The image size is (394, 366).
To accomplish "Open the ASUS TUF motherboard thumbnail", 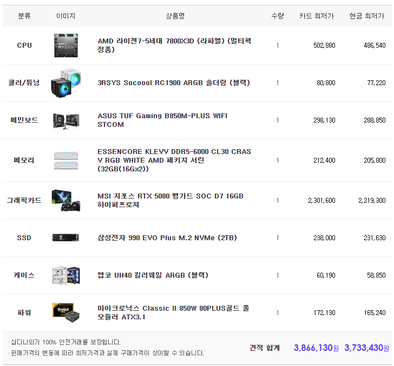I will point(66,120).
